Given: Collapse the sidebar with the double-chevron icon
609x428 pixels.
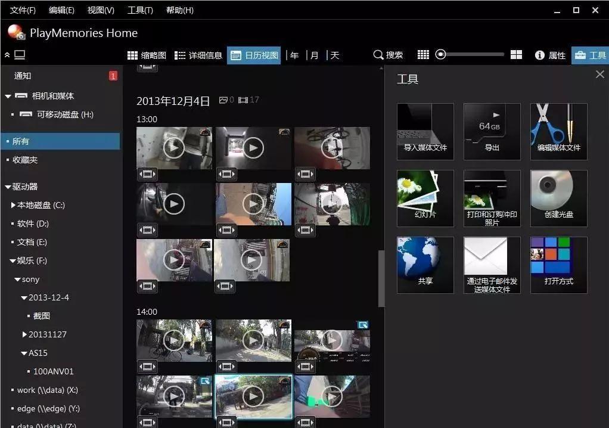Looking at the screenshot, I should coord(7,55).
